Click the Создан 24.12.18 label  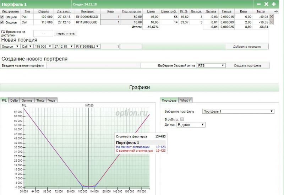click(85, 4)
